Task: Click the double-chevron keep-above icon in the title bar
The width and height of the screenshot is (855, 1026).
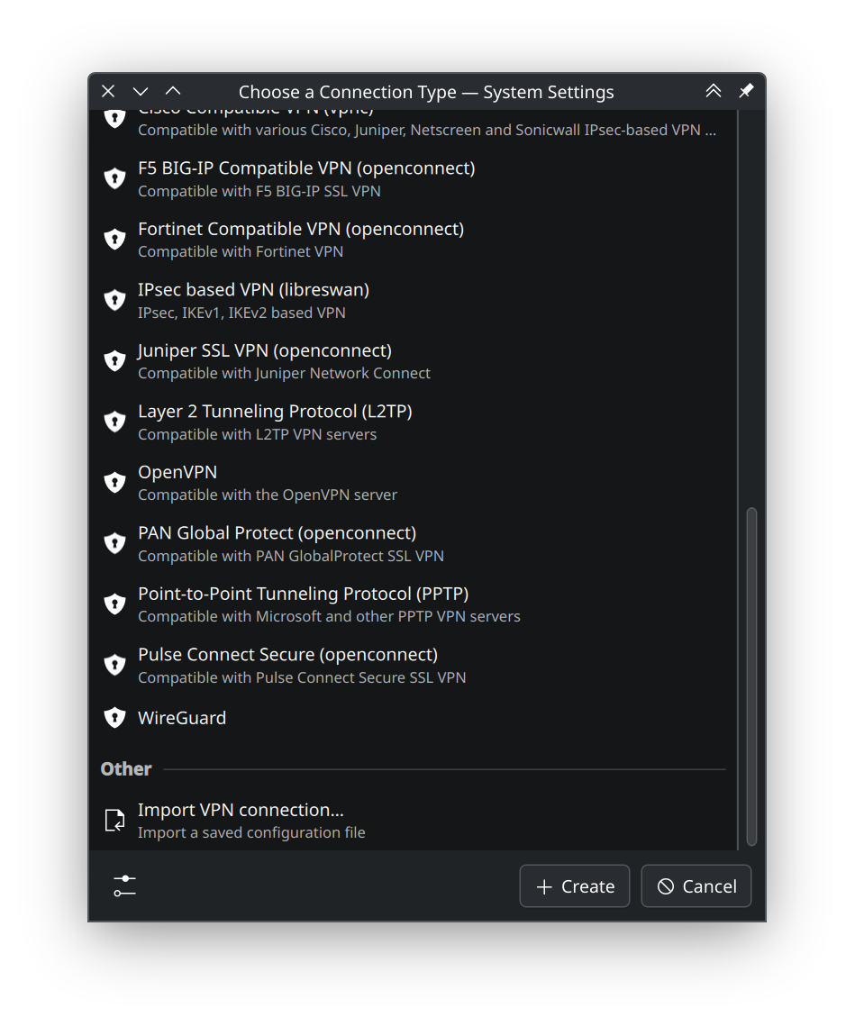Action: pos(714,91)
